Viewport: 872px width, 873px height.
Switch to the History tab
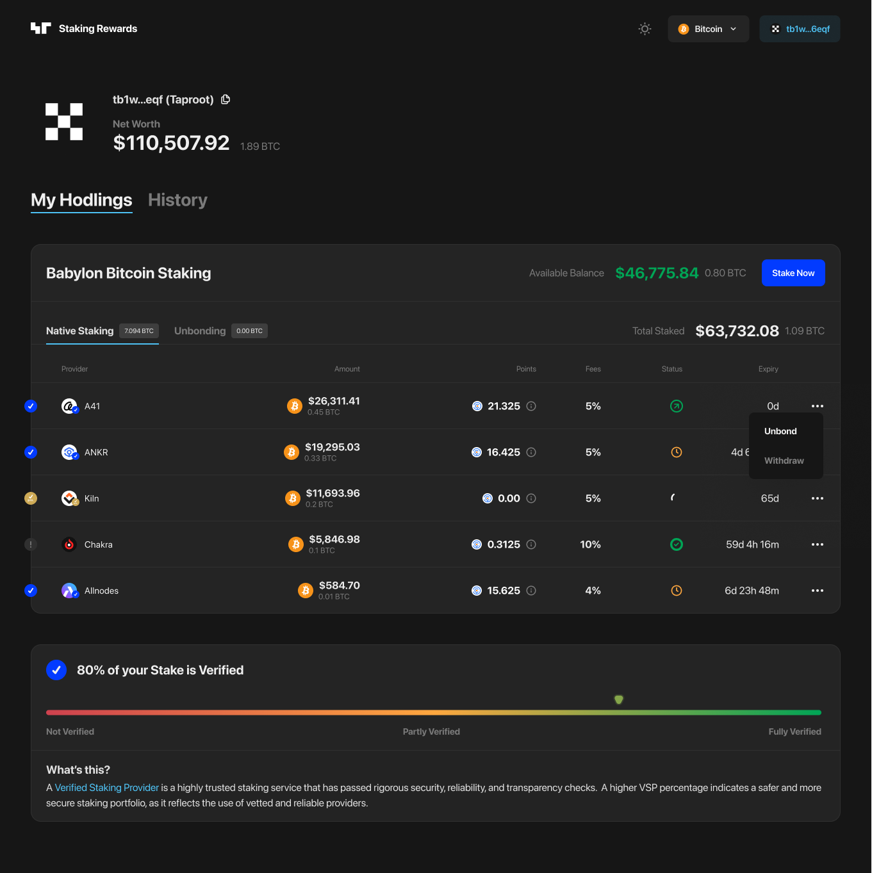click(x=177, y=200)
